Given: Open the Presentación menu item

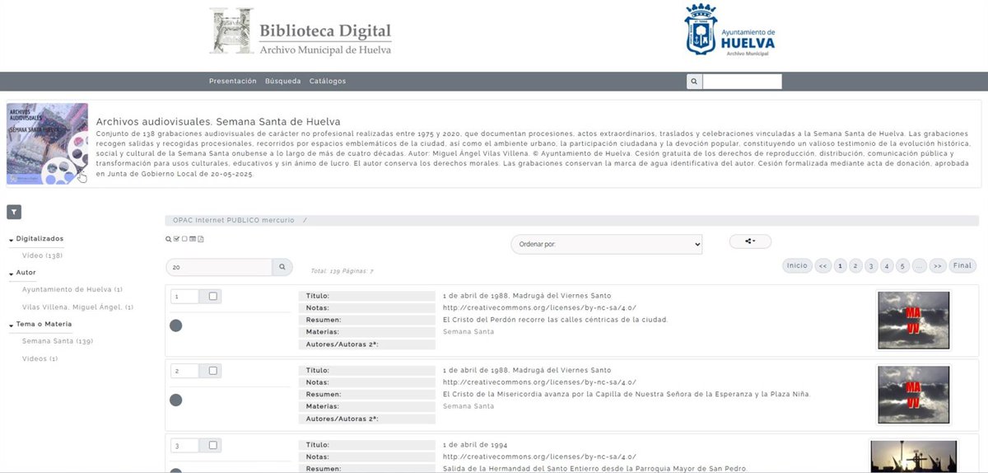Looking at the screenshot, I should tap(232, 82).
